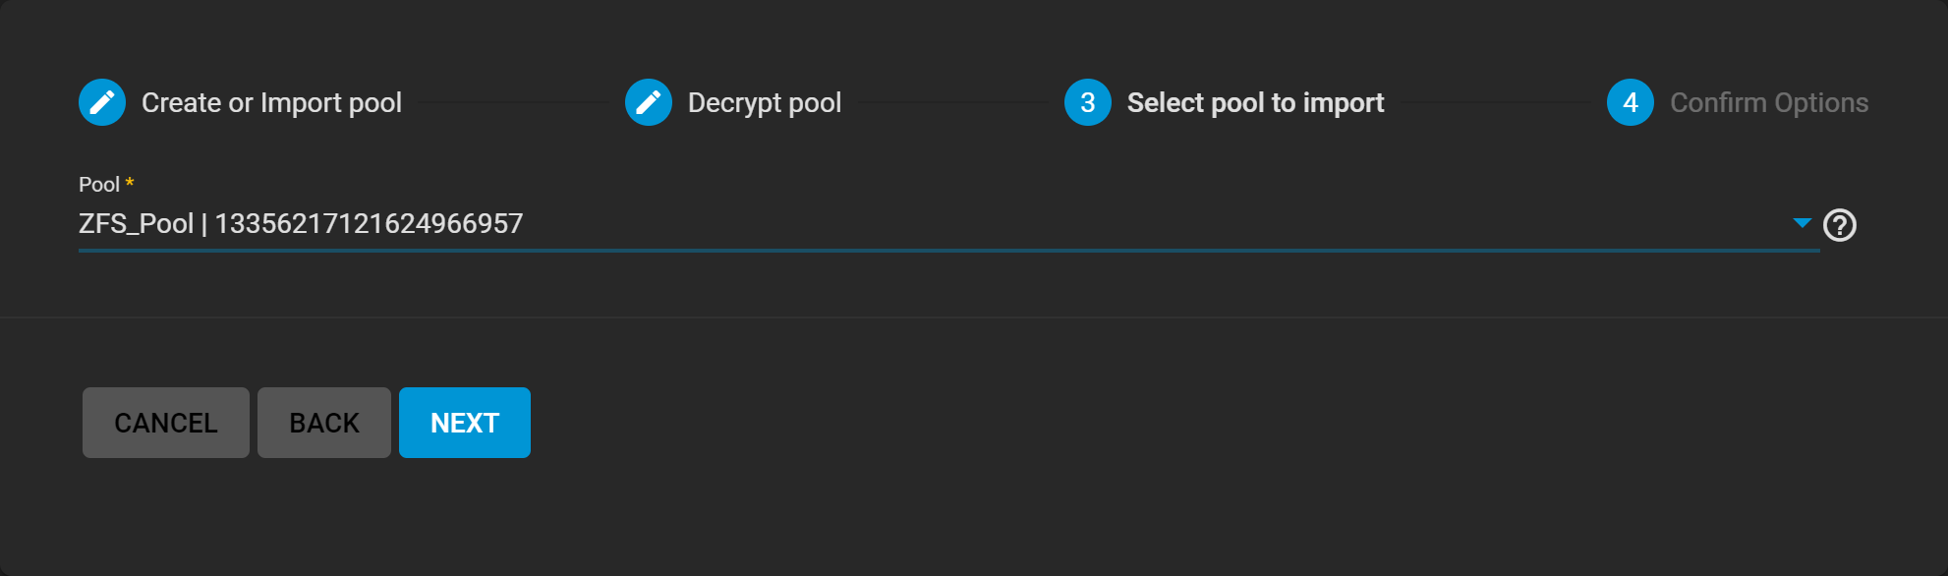
Task: Open the ZFS_Pool selection combo box
Action: coord(885,224)
